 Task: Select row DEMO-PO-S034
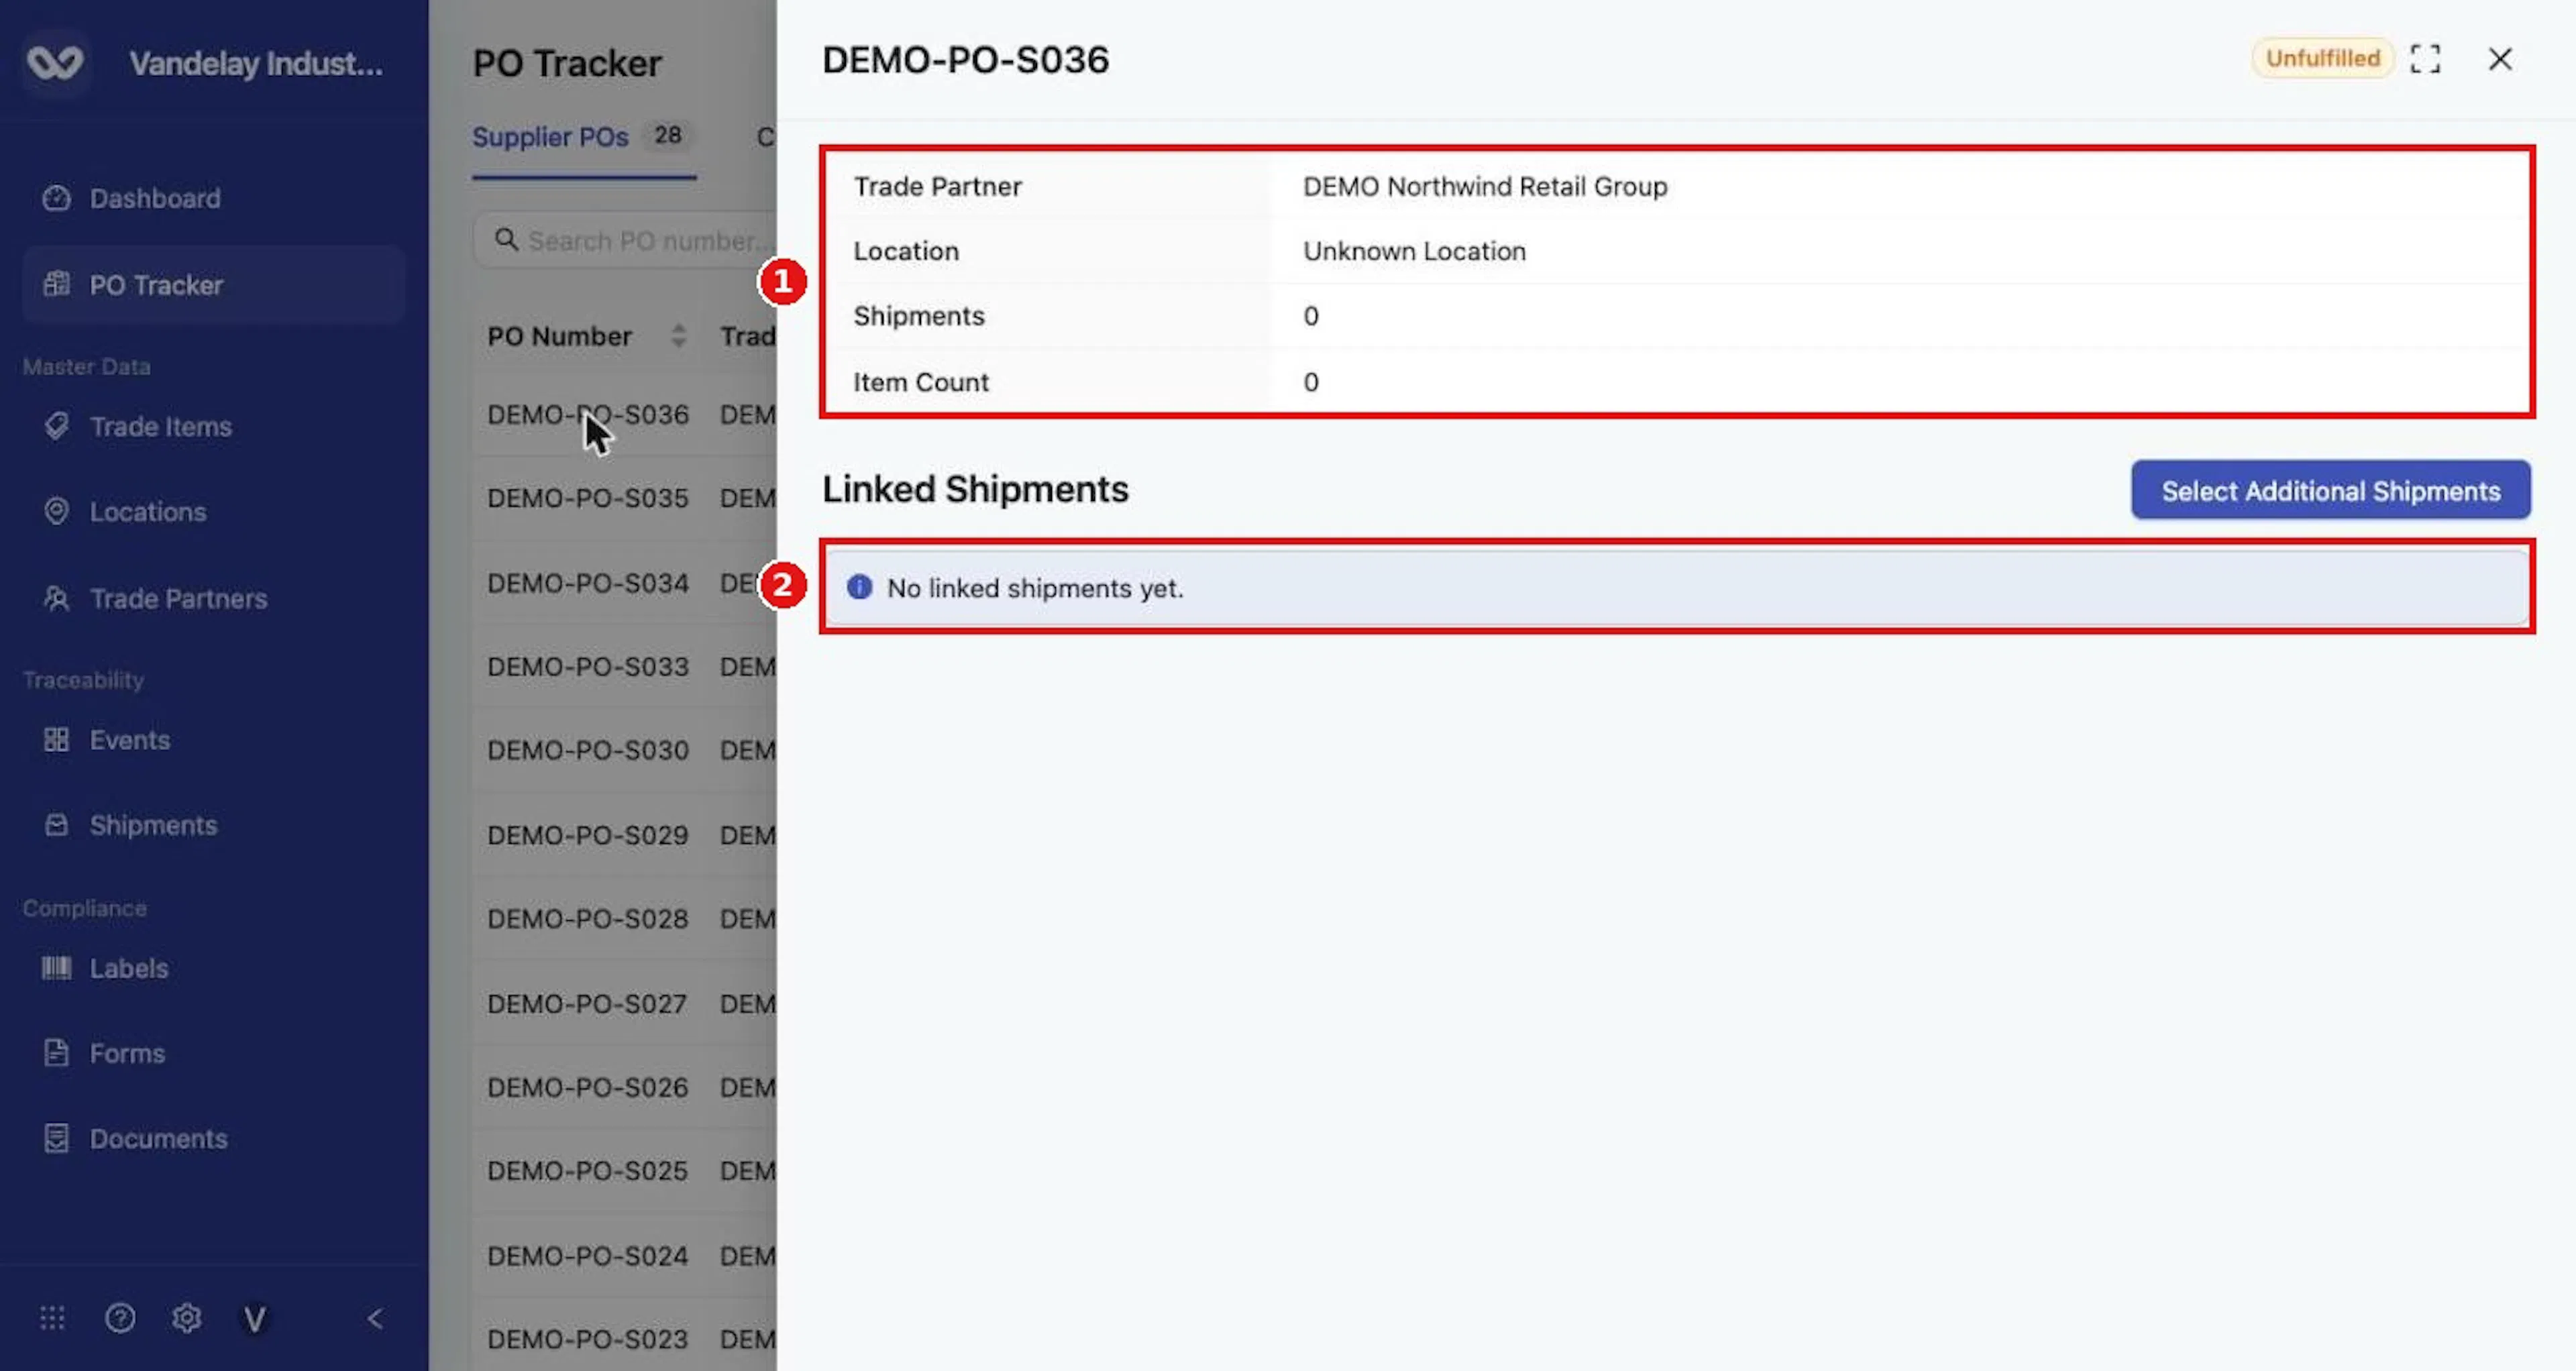click(x=623, y=583)
